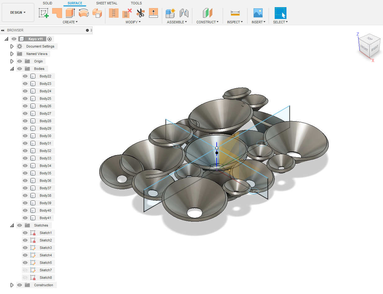Image resolution: width=383 pixels, height=294 pixels.
Task: Hide Body22 using its eye icon
Action: (25, 76)
